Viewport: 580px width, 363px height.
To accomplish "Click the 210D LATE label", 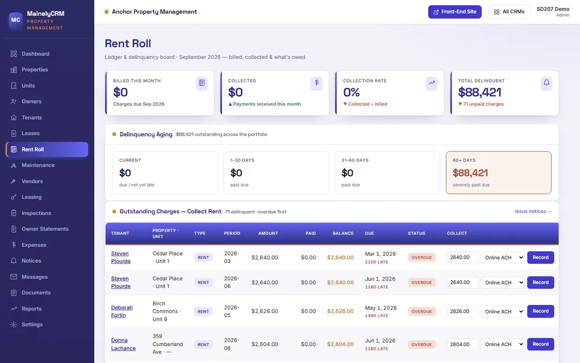I will [x=377, y=262].
